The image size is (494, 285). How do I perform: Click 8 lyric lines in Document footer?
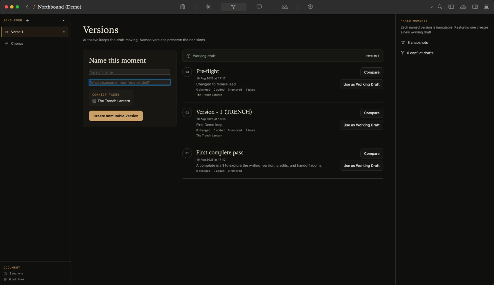[14, 279]
